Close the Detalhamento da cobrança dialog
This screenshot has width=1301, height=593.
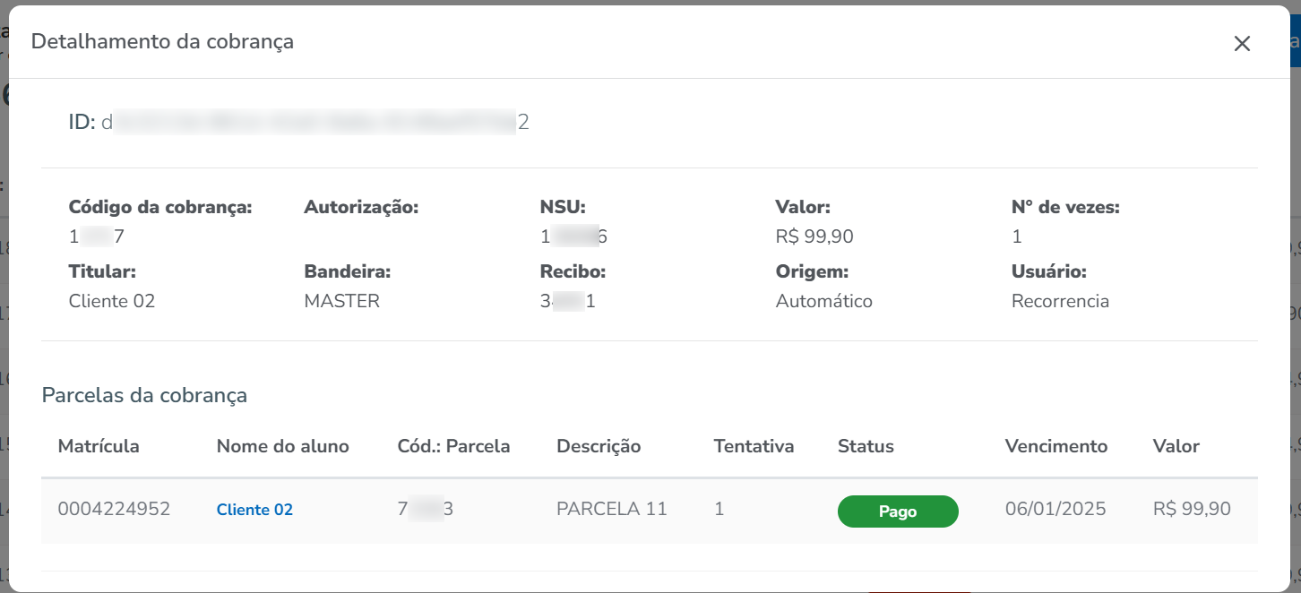pos(1241,44)
